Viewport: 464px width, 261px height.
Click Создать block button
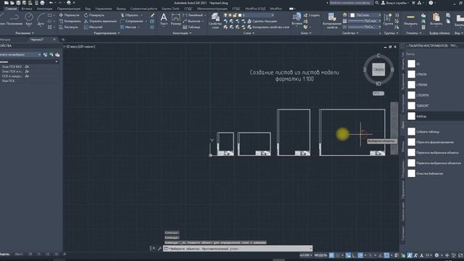312,15
